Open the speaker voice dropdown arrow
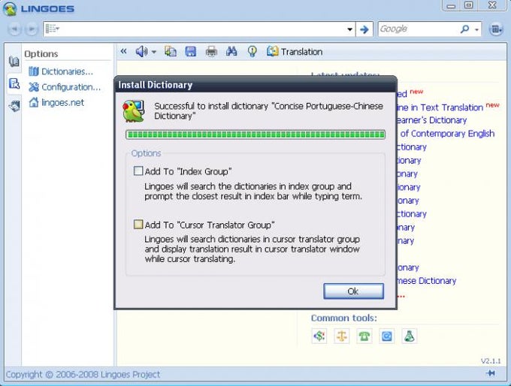The height and width of the screenshot is (386, 511). coord(154,52)
